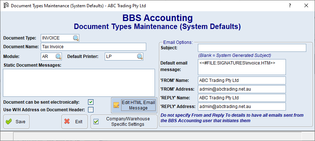Viewport: 315px width, 141px height.
Task: Click into the Default email message box
Action: pyautogui.click(x=242, y=67)
